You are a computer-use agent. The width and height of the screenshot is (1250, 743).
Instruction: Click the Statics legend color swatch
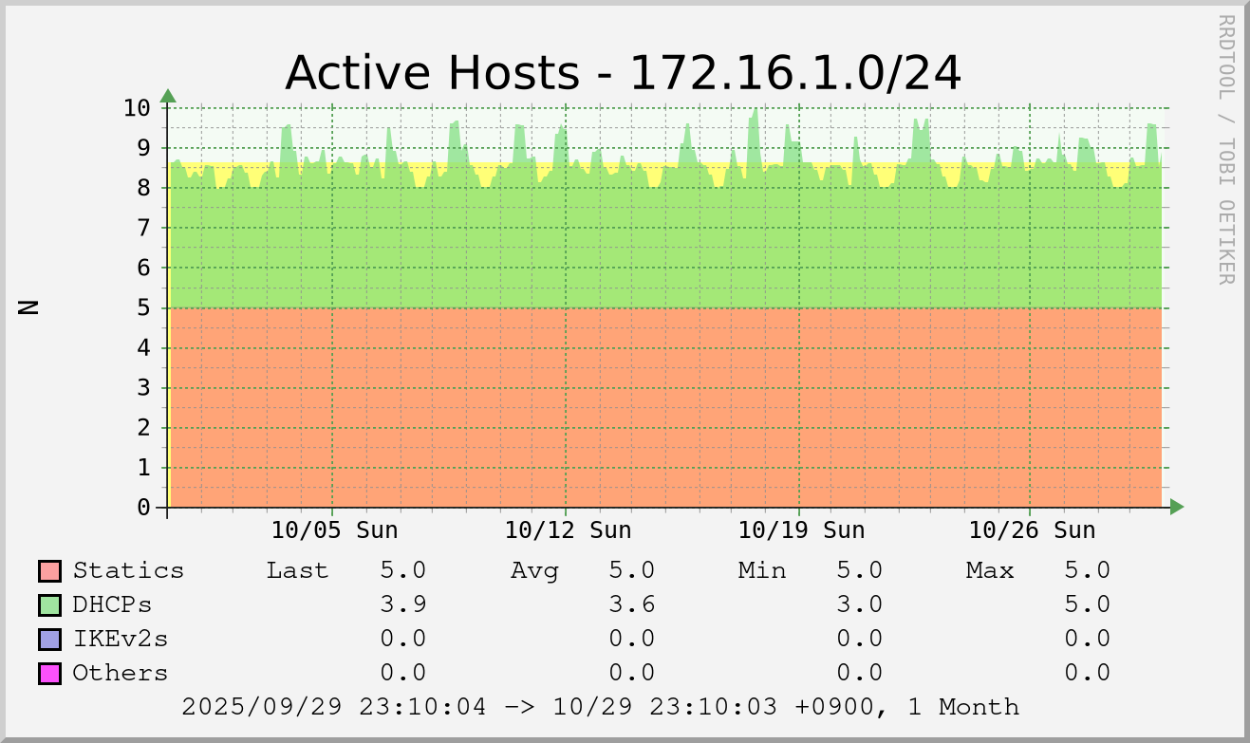click(x=49, y=571)
